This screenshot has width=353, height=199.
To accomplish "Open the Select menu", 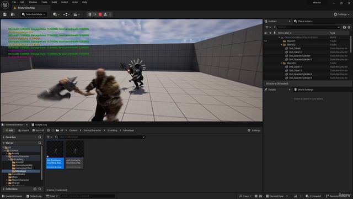I will 65,2.
